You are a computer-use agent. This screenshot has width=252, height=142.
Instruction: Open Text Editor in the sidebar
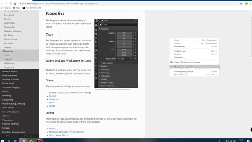(x=8, y=35)
